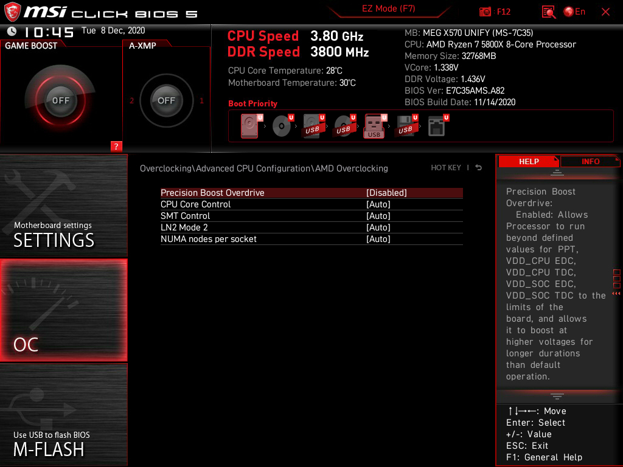Viewport: 623px width, 467px height.
Task: Select the optical disc boot device icon
Action: tap(282, 126)
